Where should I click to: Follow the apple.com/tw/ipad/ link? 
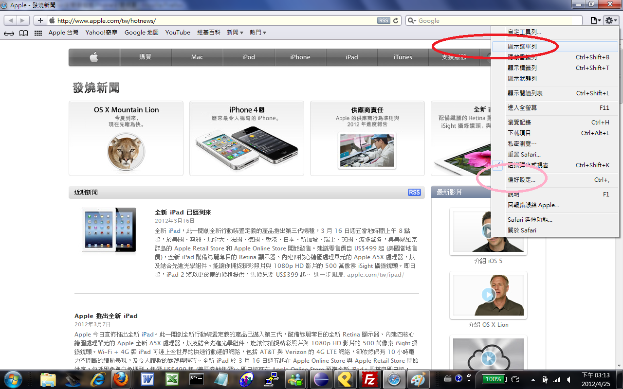pyautogui.click(x=375, y=275)
